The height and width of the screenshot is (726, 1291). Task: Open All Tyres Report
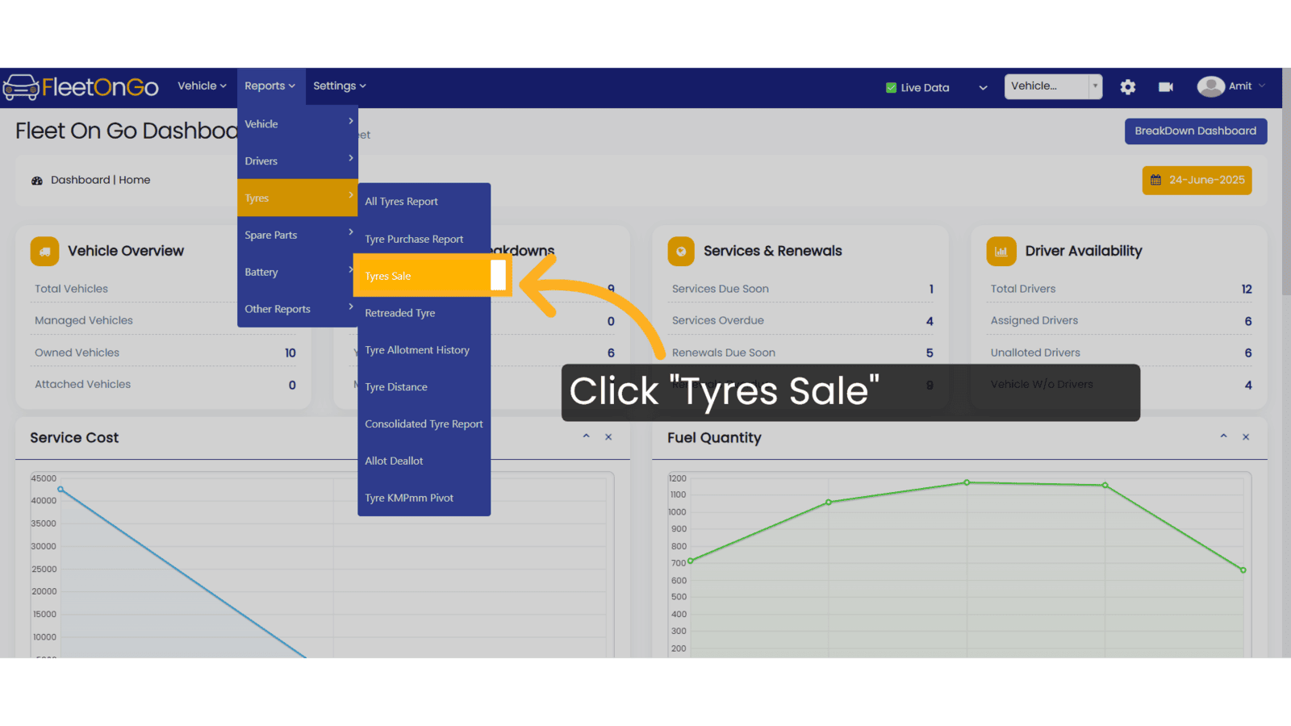424,202
